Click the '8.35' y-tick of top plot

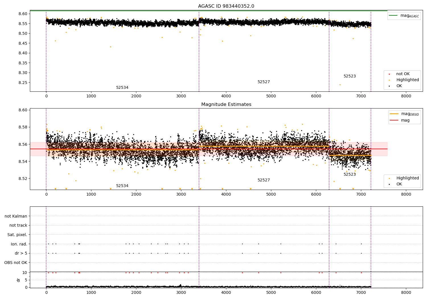click(x=22, y=63)
